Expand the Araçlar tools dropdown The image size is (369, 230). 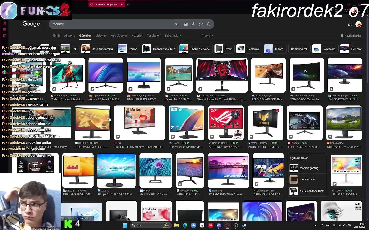(208, 36)
